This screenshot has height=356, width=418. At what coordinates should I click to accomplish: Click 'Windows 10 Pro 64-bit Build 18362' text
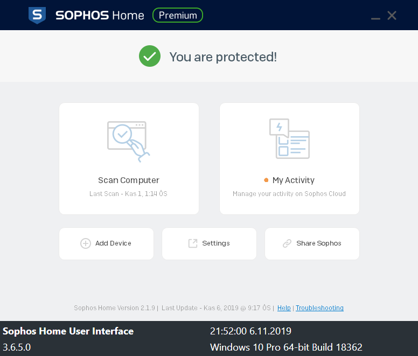click(x=286, y=347)
